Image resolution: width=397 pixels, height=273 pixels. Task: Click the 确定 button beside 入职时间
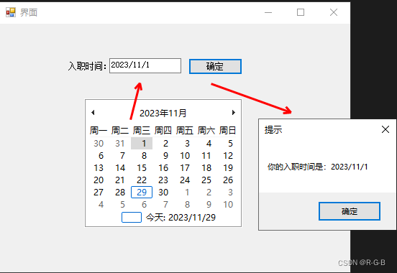(x=215, y=66)
